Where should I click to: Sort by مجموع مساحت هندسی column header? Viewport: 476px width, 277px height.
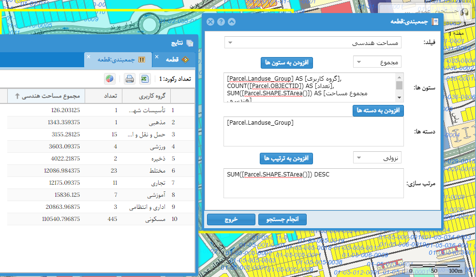[x=46, y=96]
